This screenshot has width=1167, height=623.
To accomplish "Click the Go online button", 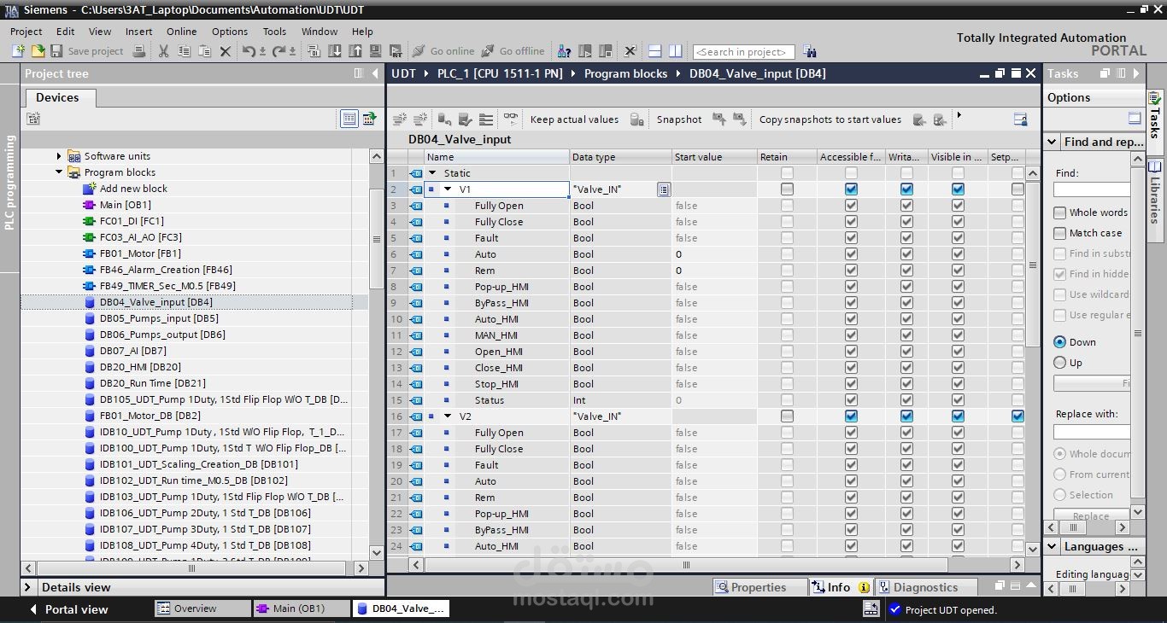I will tap(443, 51).
